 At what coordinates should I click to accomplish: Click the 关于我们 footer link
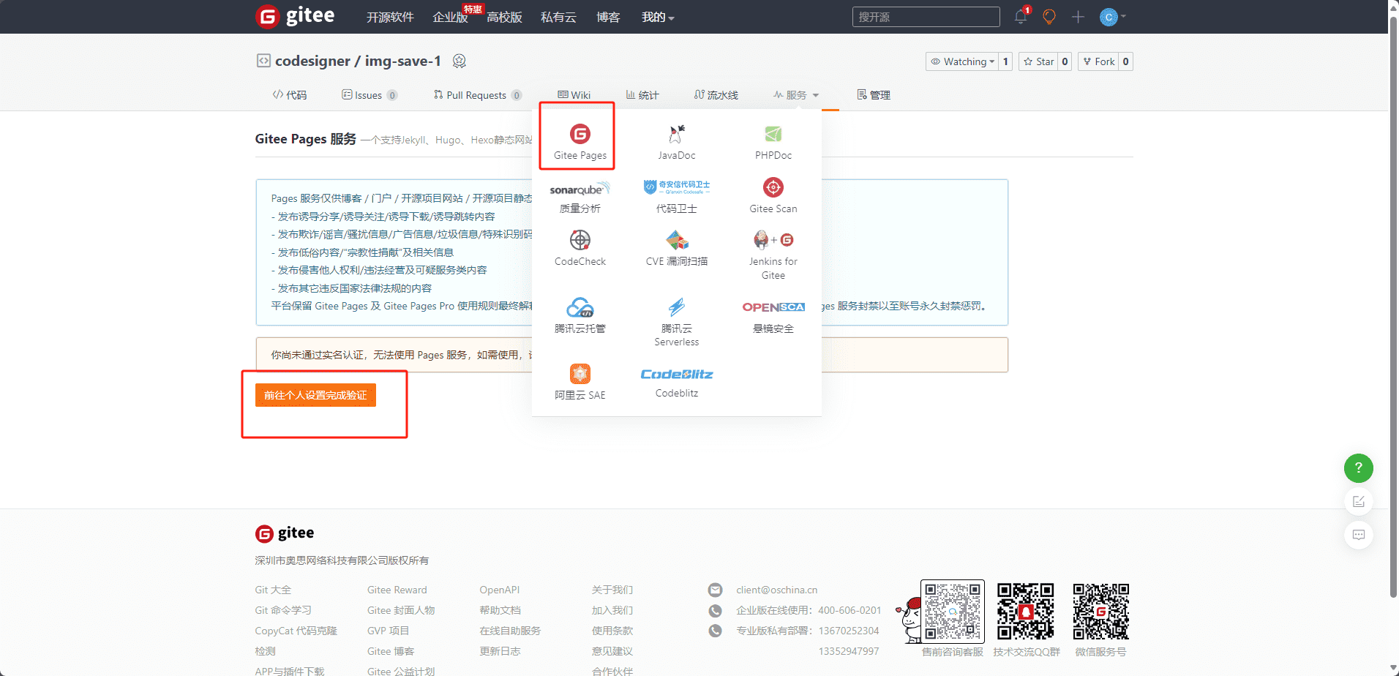pyautogui.click(x=612, y=590)
